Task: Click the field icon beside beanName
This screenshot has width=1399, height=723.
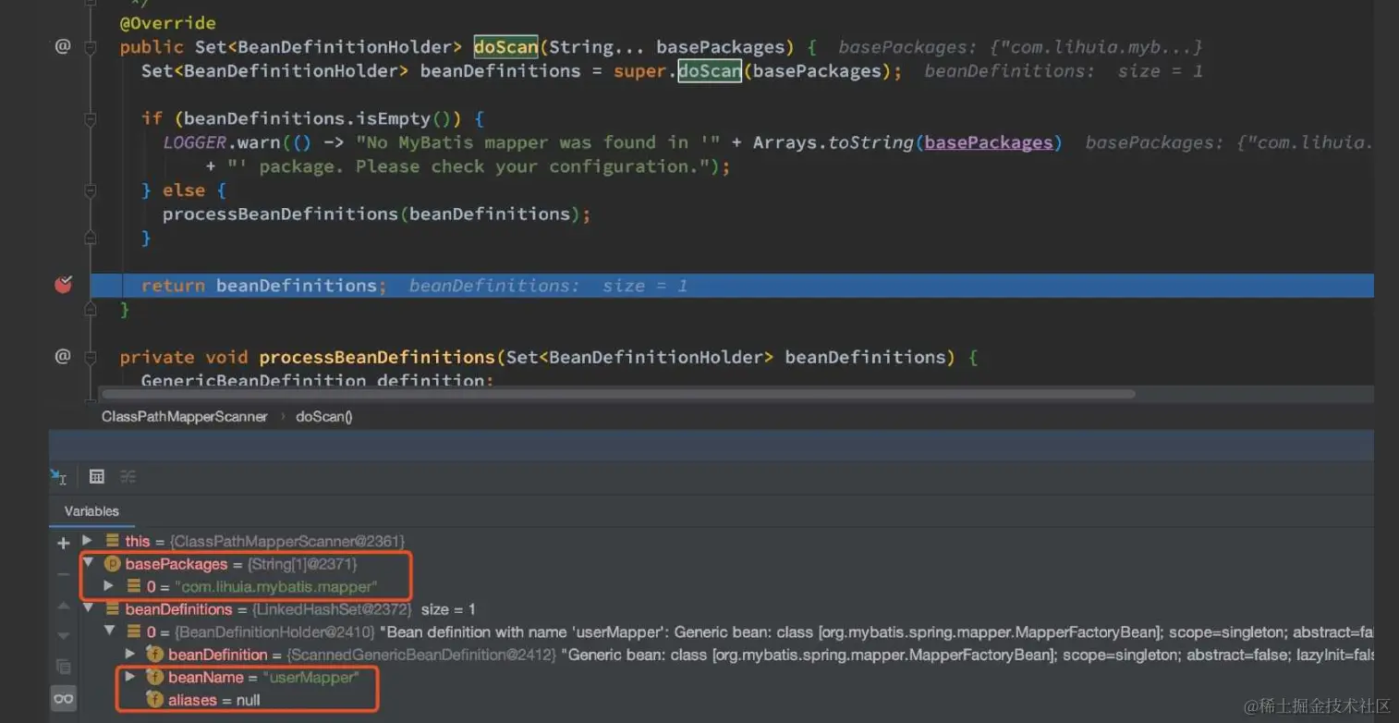Action: click(x=154, y=678)
